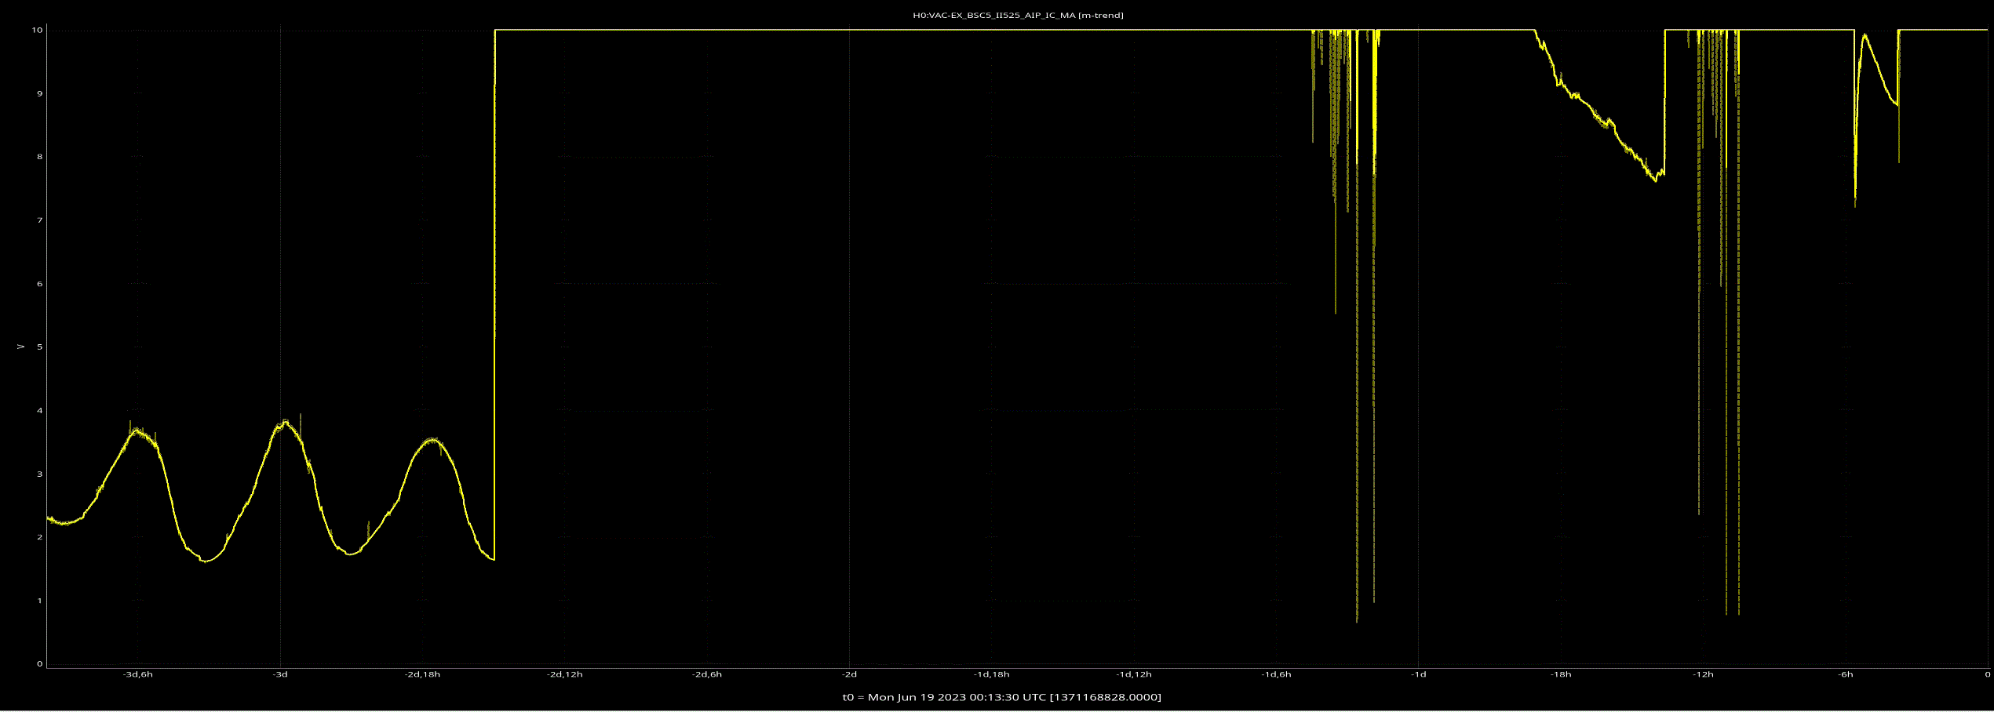Select the -1d,12h time axis label

(1134, 674)
